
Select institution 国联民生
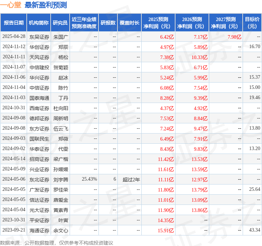point(39,139)
